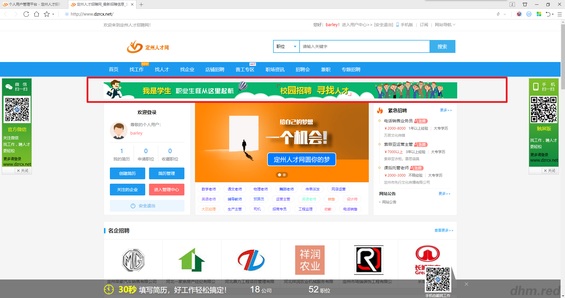The image size is (565, 298).
Task: Open dropdown next to lightning icon
Action: point(505,14)
